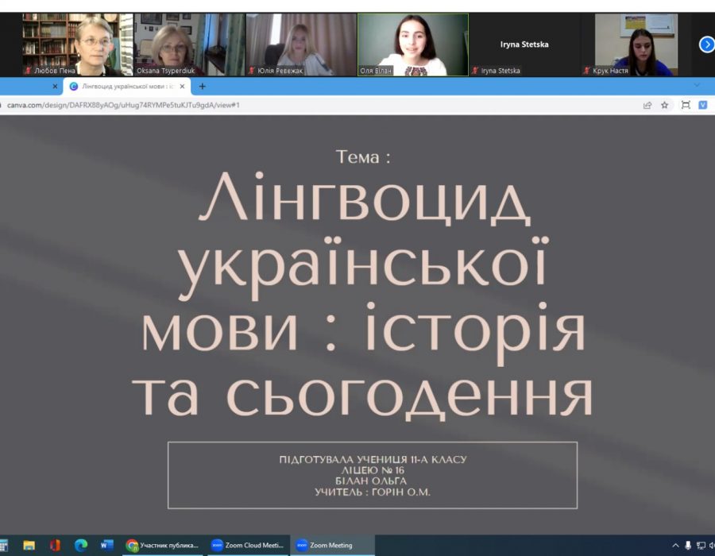715x556 pixels.
Task: Click the Лінгвоцид title word on slide
Action: [x=365, y=199]
